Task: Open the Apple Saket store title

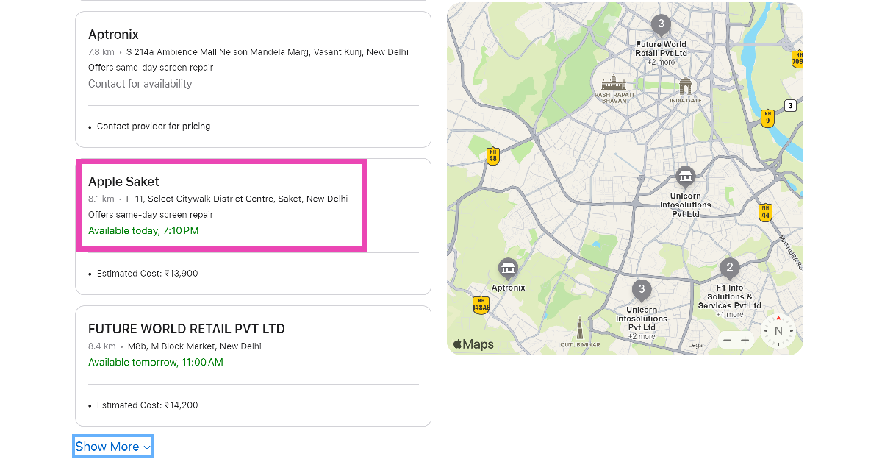Action: click(x=123, y=182)
